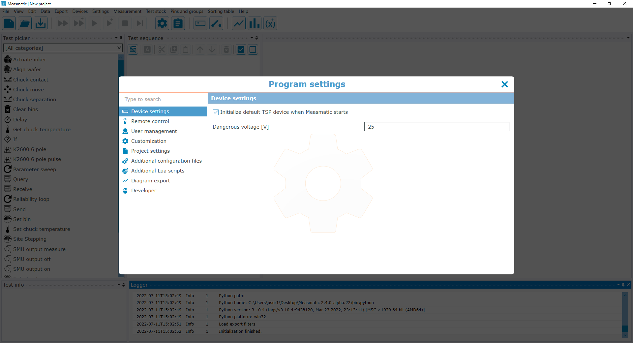The width and height of the screenshot is (633, 343).
Task: Close the Program settings dialog
Action: pyautogui.click(x=505, y=84)
